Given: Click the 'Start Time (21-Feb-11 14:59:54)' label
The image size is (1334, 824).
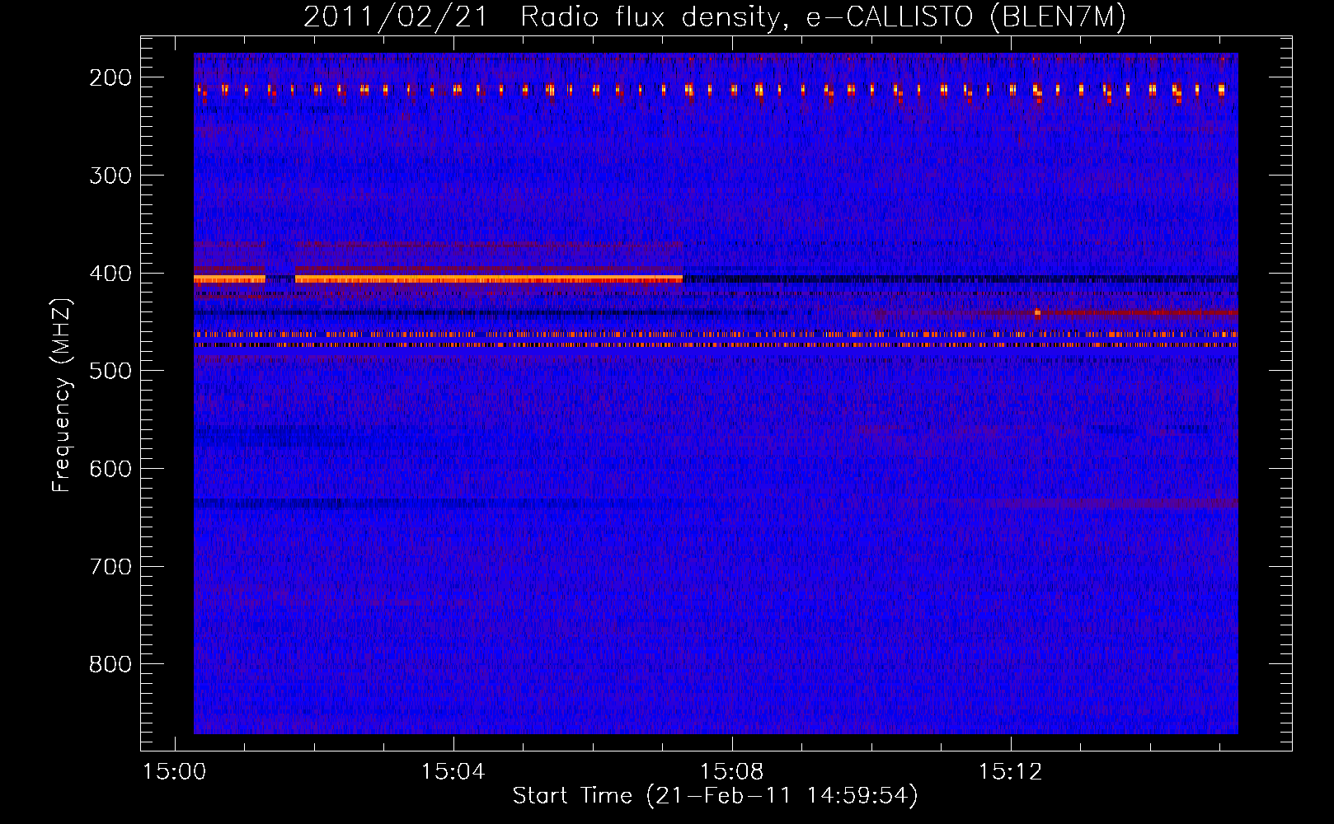Looking at the screenshot, I should click(715, 796).
